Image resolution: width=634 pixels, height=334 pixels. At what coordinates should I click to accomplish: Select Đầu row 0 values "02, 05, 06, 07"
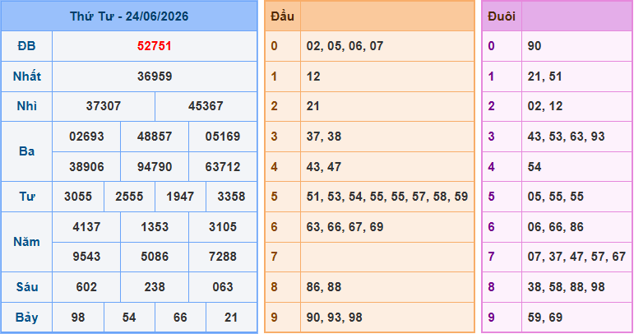click(345, 46)
